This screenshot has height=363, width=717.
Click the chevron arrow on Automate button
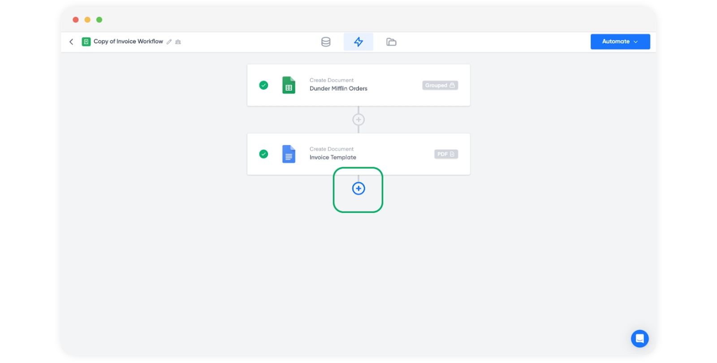click(636, 42)
